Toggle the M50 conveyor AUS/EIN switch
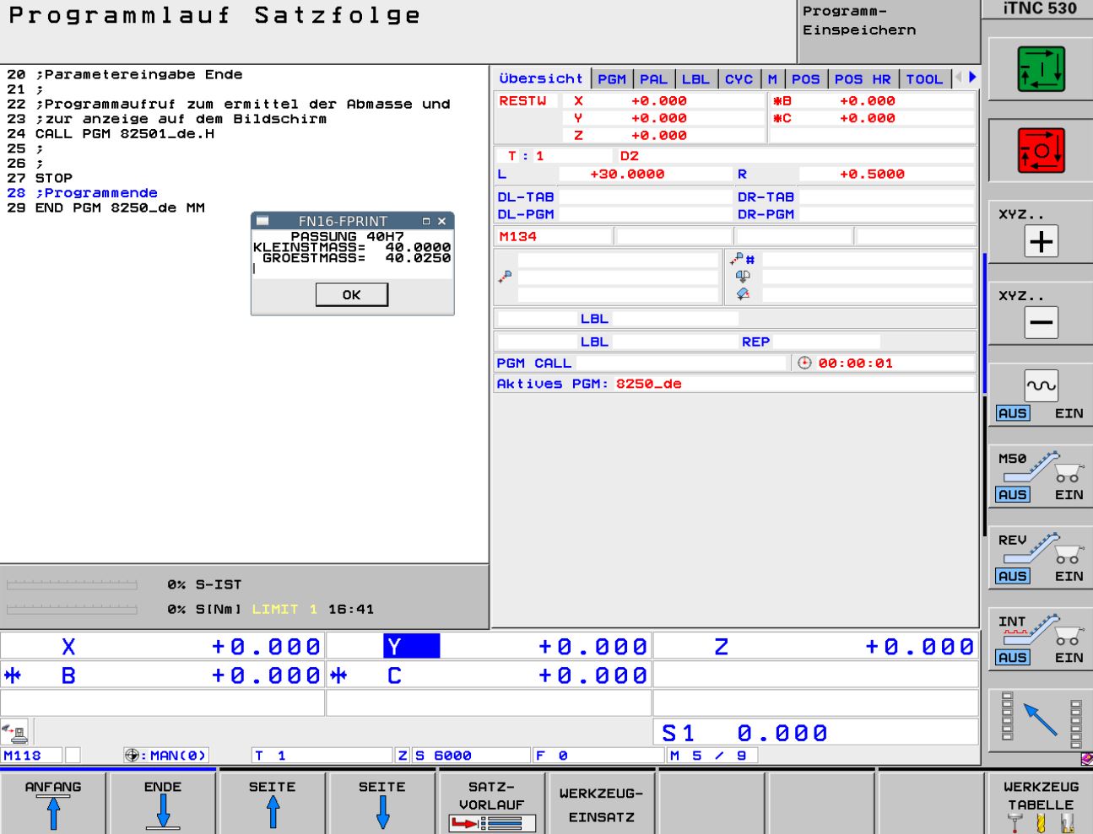1093x834 pixels. (1041, 476)
